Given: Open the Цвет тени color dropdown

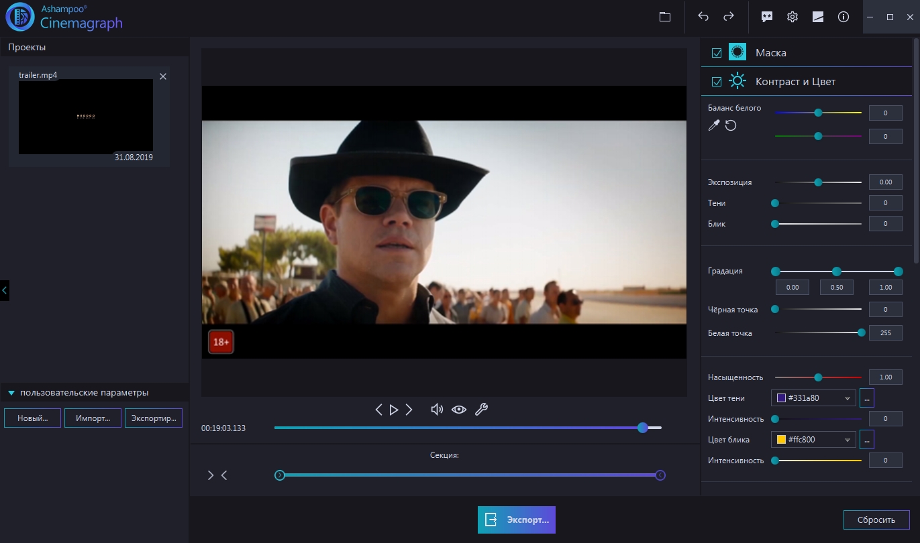Looking at the screenshot, I should (814, 398).
